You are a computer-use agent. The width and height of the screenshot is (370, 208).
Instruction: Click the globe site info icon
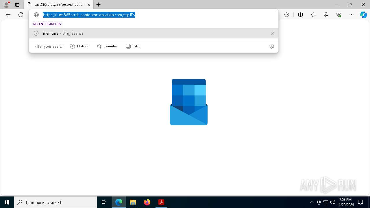click(36, 15)
